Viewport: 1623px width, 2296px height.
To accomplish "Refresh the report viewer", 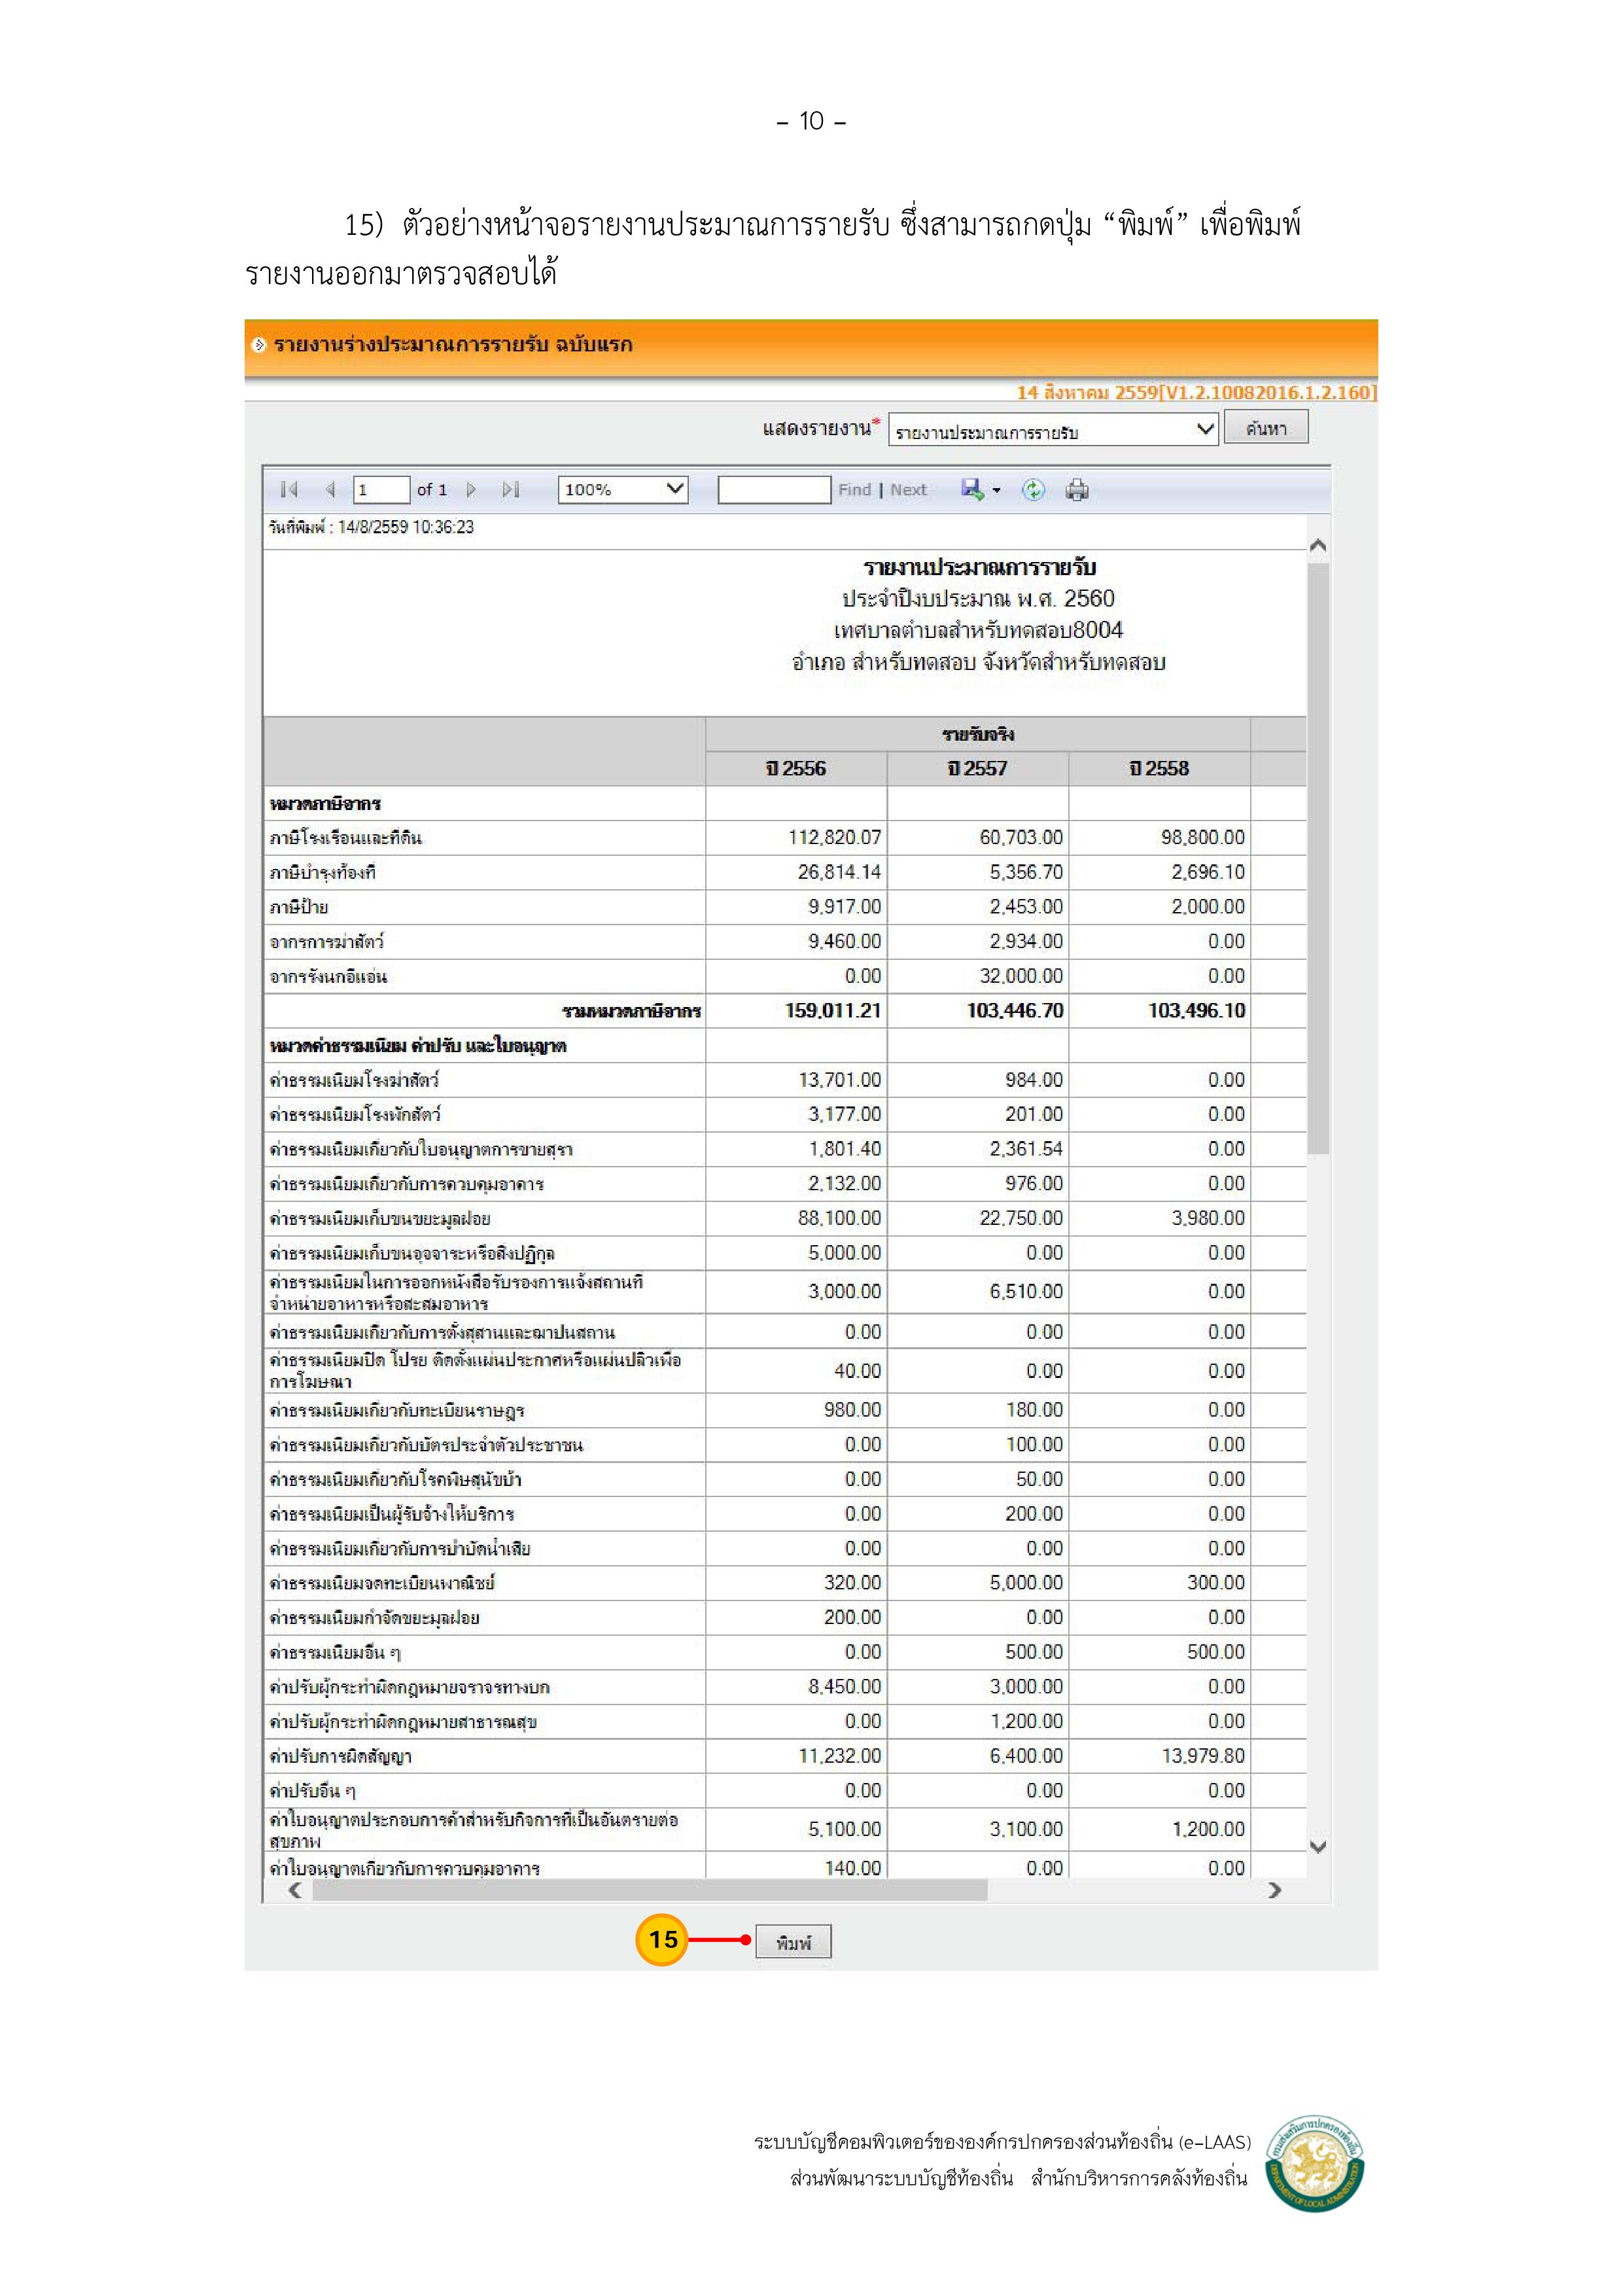I will (x=1033, y=489).
